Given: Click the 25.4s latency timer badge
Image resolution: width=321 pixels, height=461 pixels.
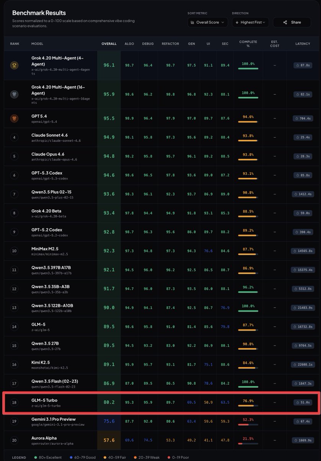Looking at the screenshot, I should coord(303,137).
